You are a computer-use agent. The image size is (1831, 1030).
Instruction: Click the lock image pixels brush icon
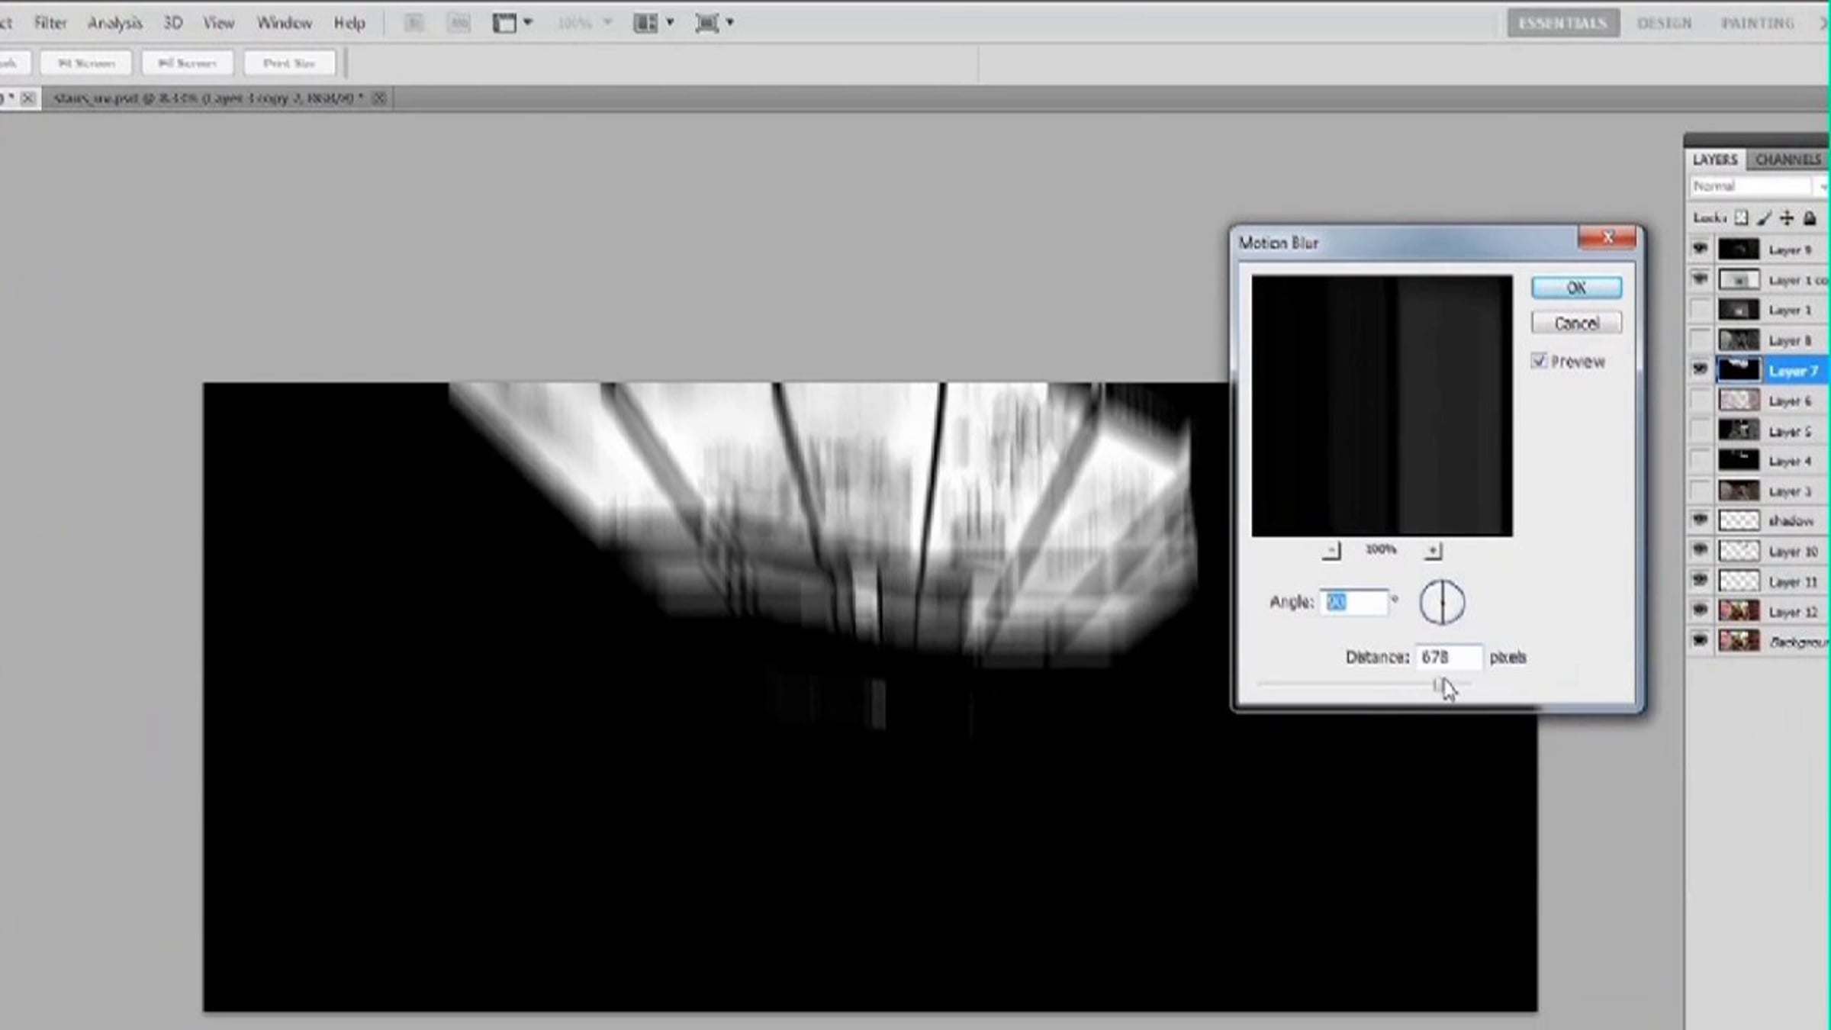click(x=1764, y=218)
